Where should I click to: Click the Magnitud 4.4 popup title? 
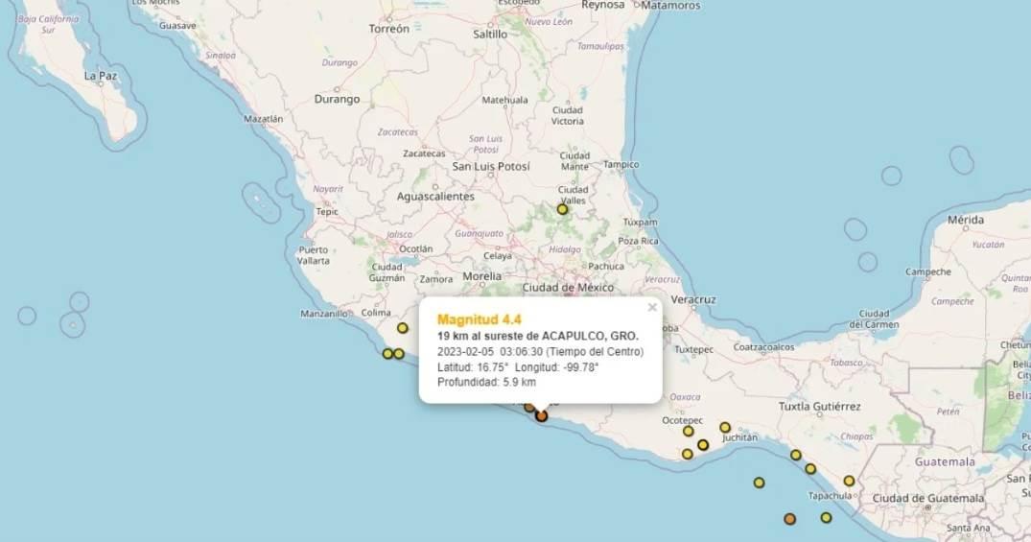pyautogui.click(x=479, y=319)
